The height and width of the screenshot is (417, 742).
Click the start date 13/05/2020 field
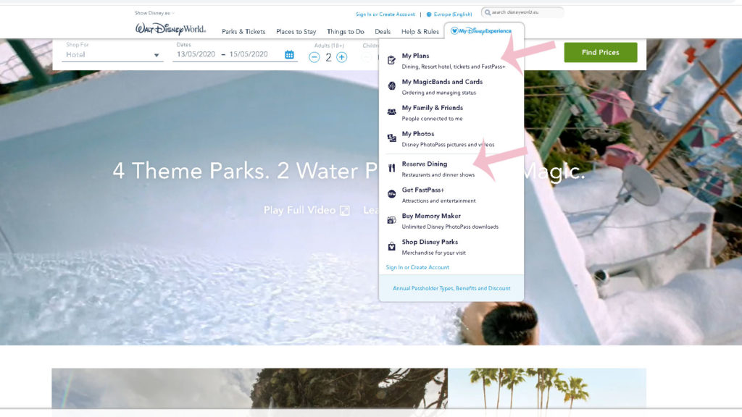point(196,54)
